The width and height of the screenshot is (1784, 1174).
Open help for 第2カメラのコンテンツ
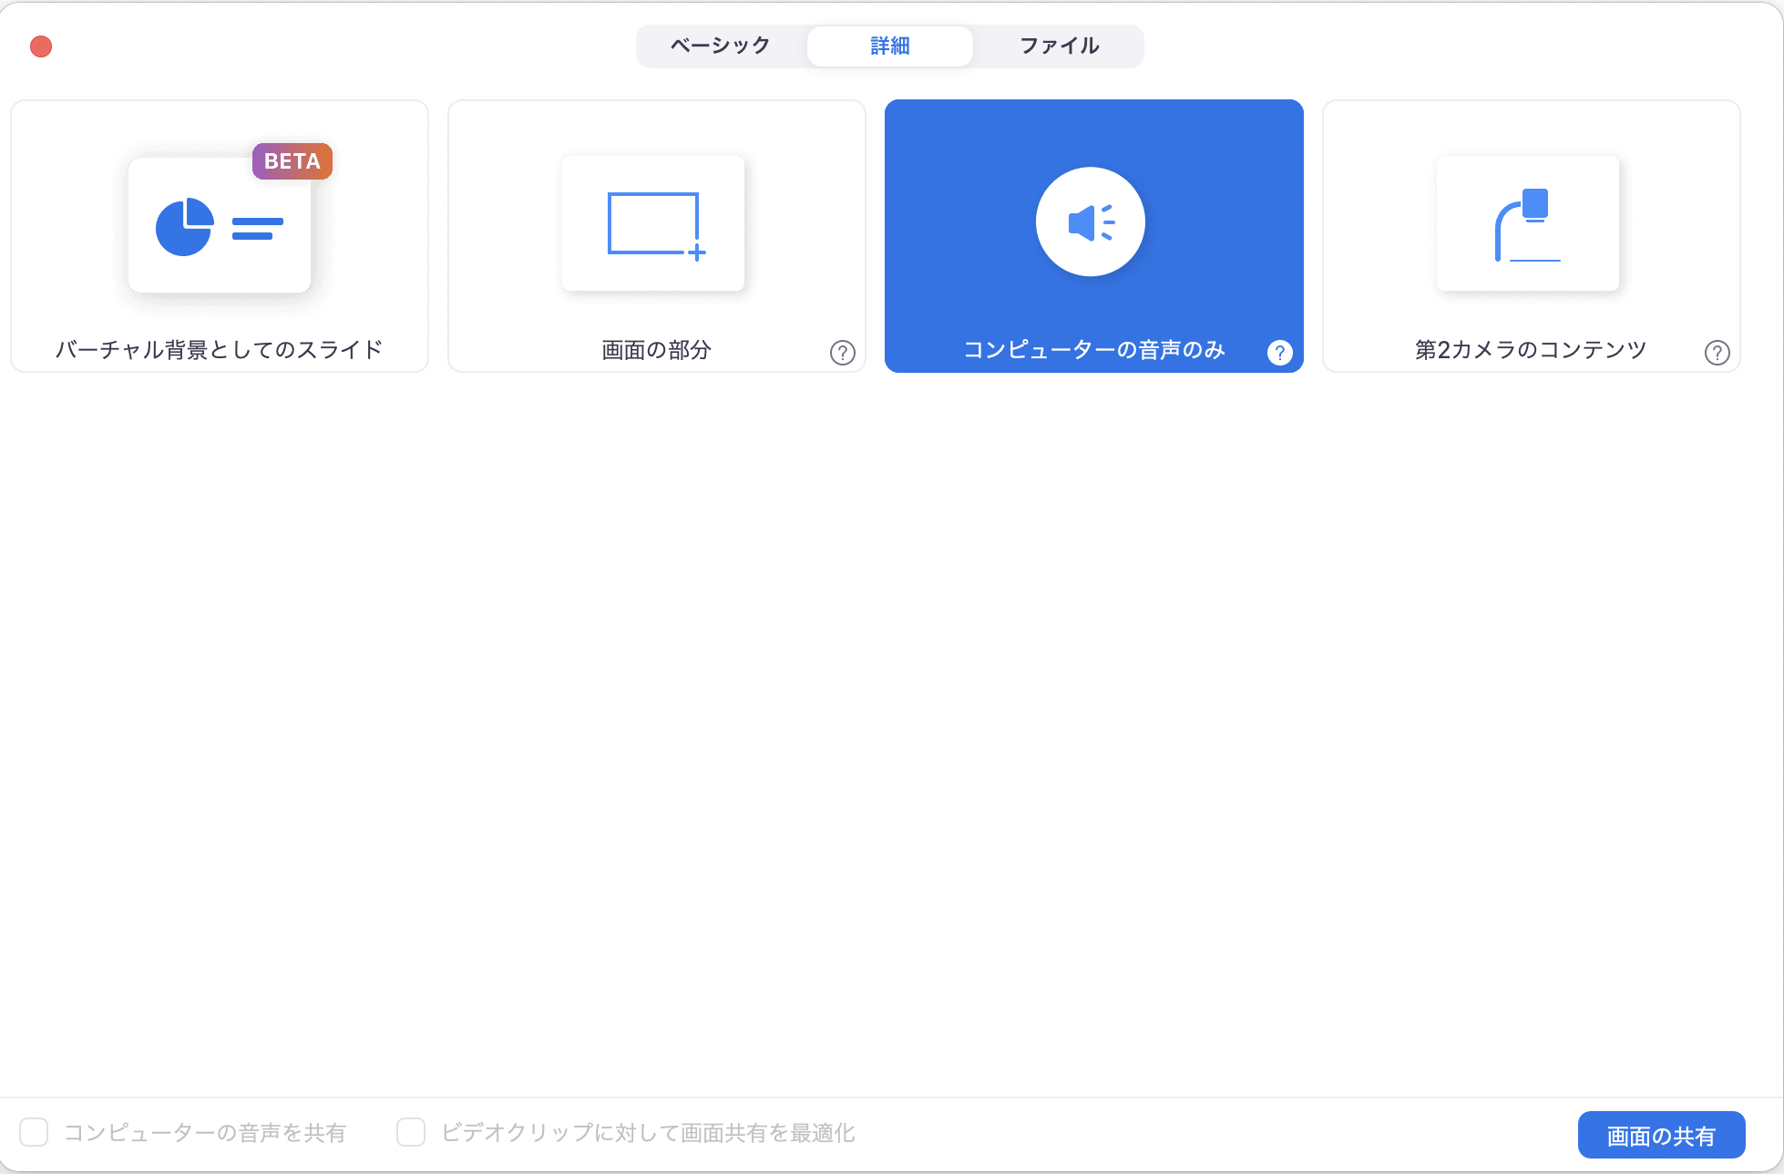pos(1717,353)
